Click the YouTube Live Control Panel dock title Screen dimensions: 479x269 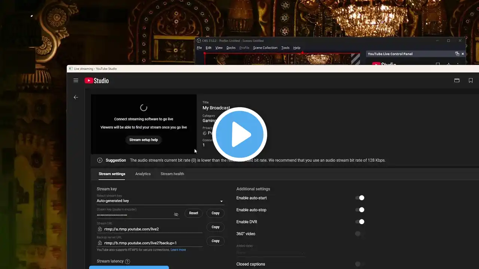coord(390,54)
